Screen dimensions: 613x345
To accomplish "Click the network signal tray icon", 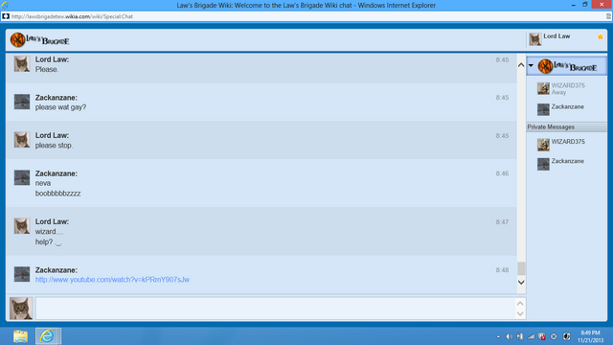I will pyautogui.click(x=531, y=336).
